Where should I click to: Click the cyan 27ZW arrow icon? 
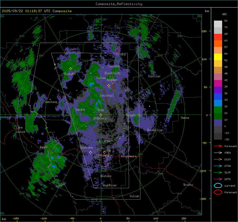[218, 166]
